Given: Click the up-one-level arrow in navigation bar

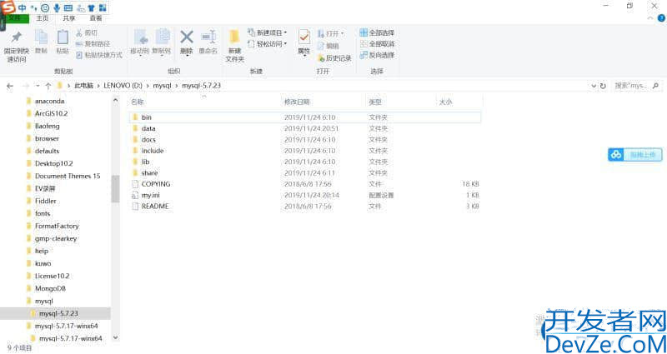Looking at the screenshot, I should pos(48,86).
